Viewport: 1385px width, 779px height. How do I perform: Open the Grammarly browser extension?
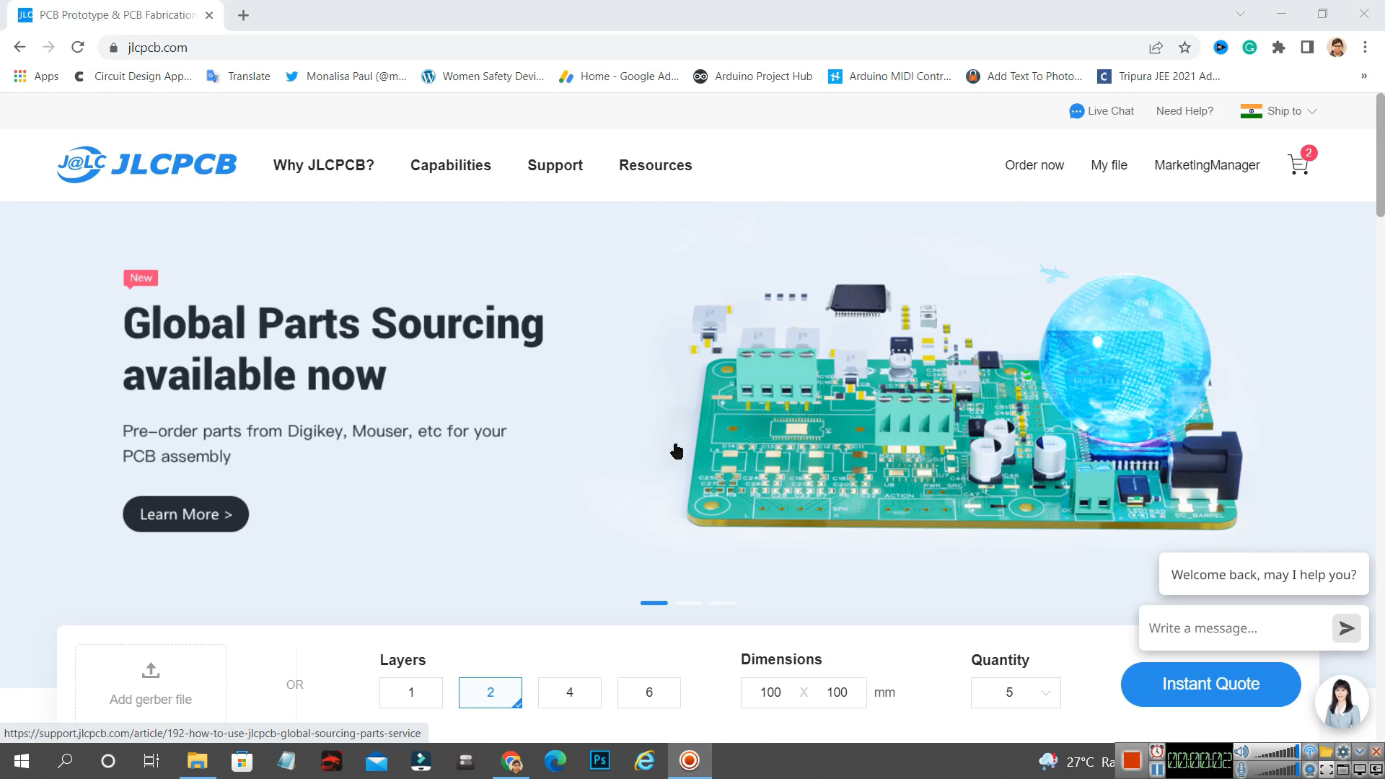point(1249,47)
